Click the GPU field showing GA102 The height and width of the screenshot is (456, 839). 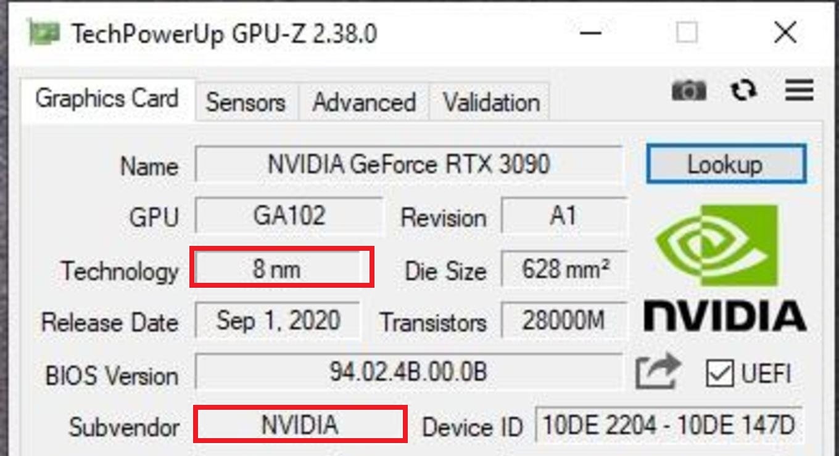289,216
